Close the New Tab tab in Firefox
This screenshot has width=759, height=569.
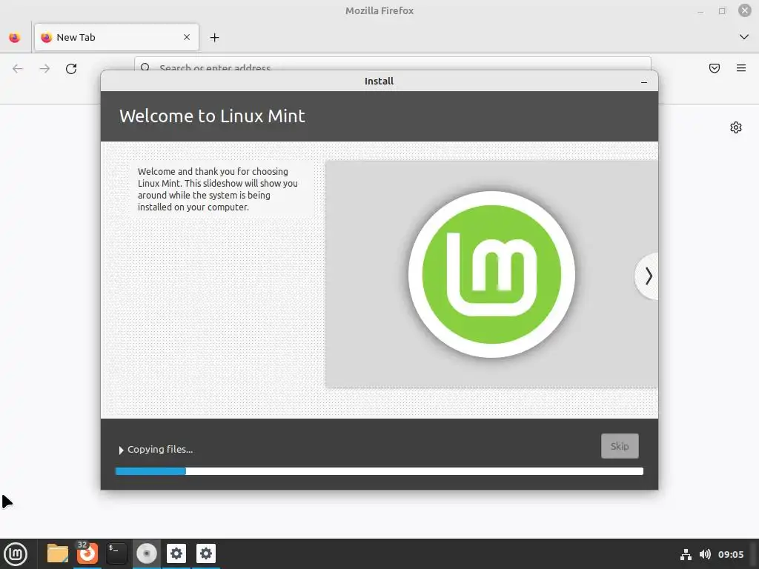pyautogui.click(x=187, y=37)
